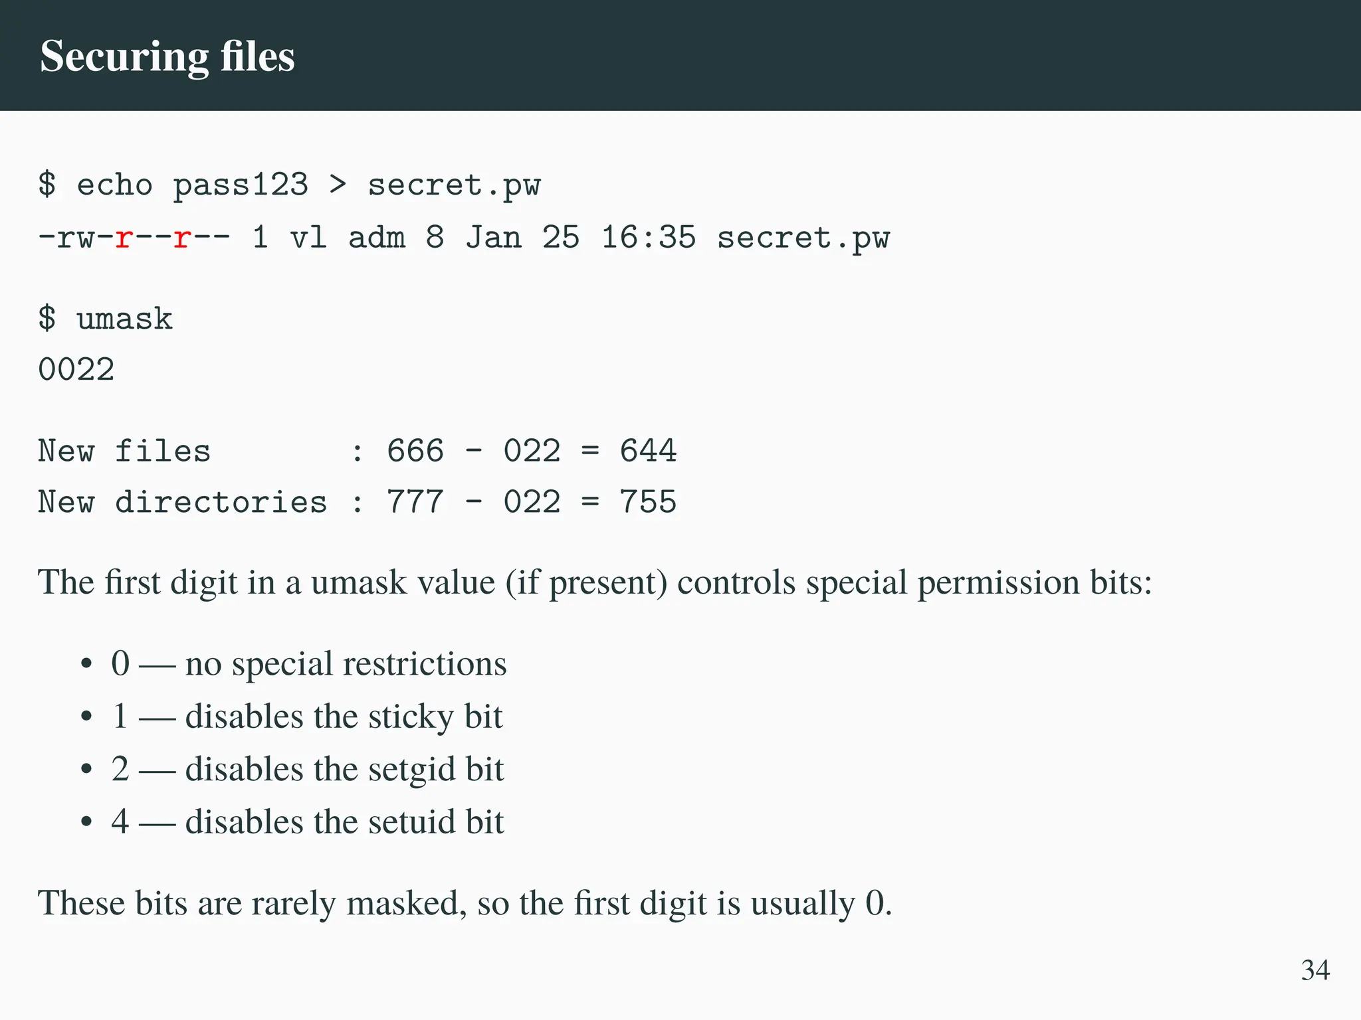Click the 666 value in the files calculation
The width and height of the screenshot is (1361, 1020).
(415, 451)
